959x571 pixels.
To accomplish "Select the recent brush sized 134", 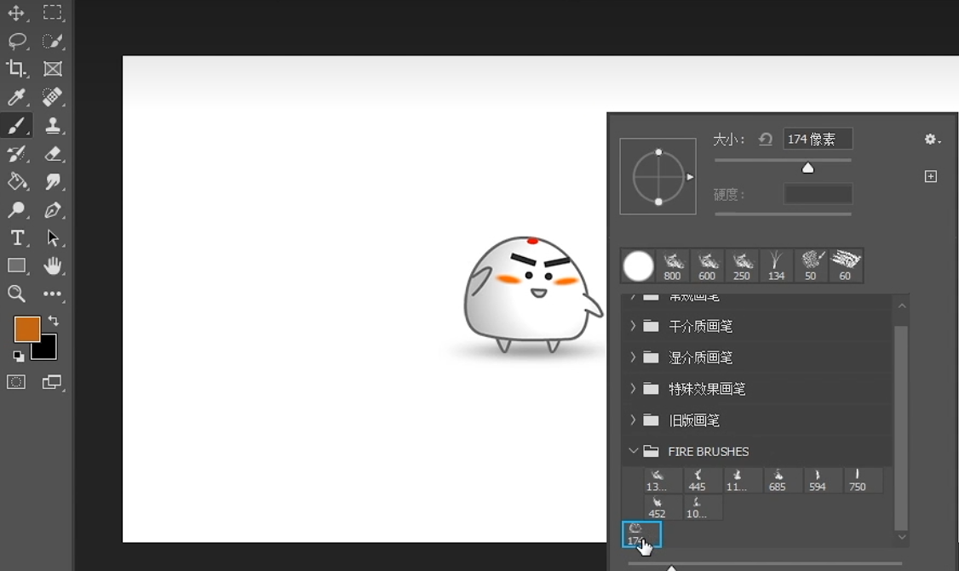I will [x=776, y=266].
